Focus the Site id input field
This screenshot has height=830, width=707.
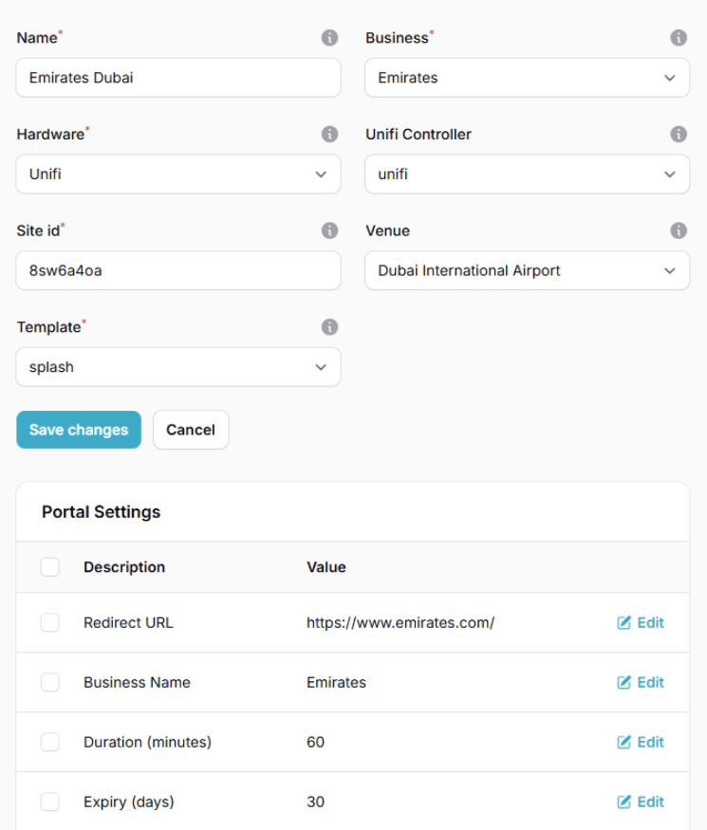[178, 270]
